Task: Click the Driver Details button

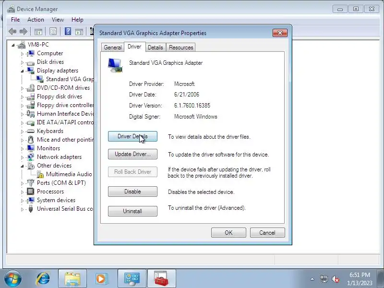Action: point(132,136)
